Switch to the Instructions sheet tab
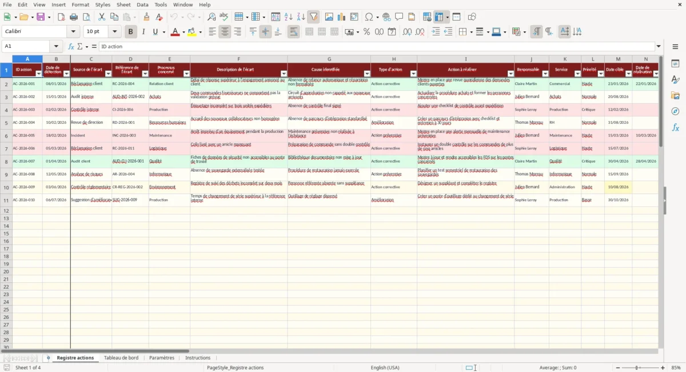 [x=198, y=358]
